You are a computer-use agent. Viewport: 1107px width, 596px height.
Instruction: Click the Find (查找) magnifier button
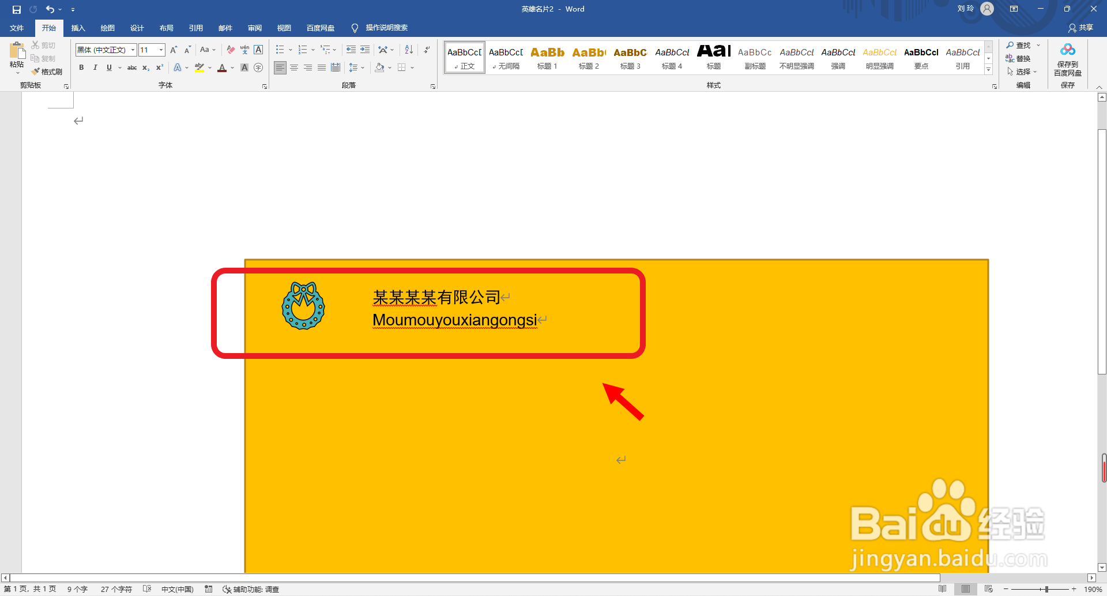[1019, 45]
